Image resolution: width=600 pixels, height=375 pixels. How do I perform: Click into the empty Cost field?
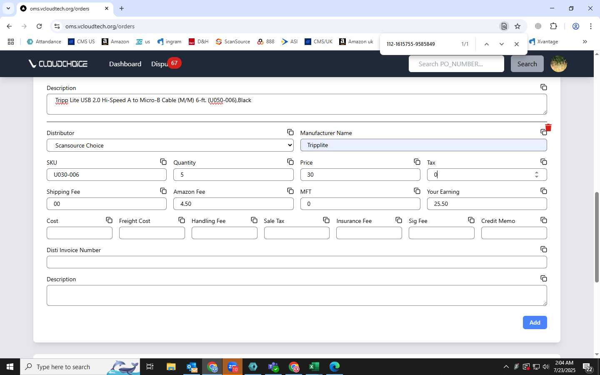(79, 233)
